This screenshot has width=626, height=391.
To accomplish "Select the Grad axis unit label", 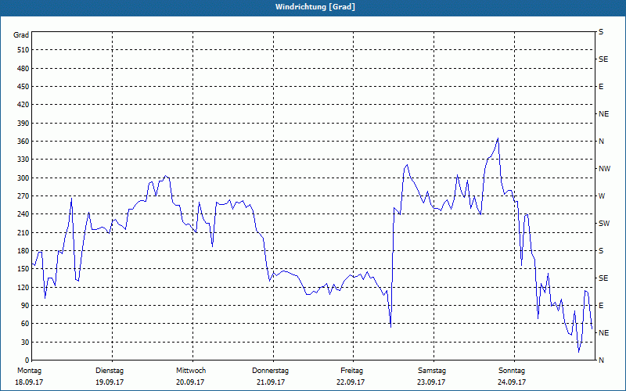I will point(21,35).
